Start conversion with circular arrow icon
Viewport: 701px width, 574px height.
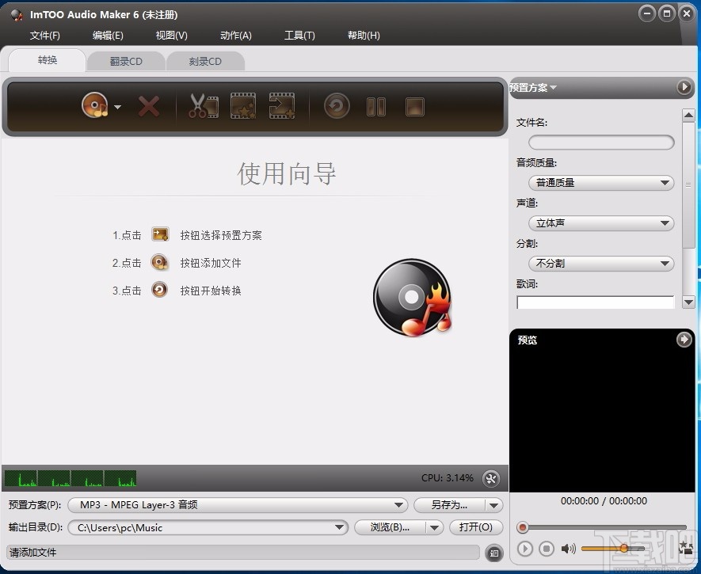click(336, 104)
